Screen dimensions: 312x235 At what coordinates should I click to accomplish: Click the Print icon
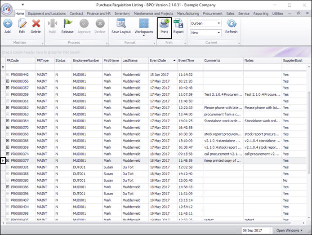point(164,24)
